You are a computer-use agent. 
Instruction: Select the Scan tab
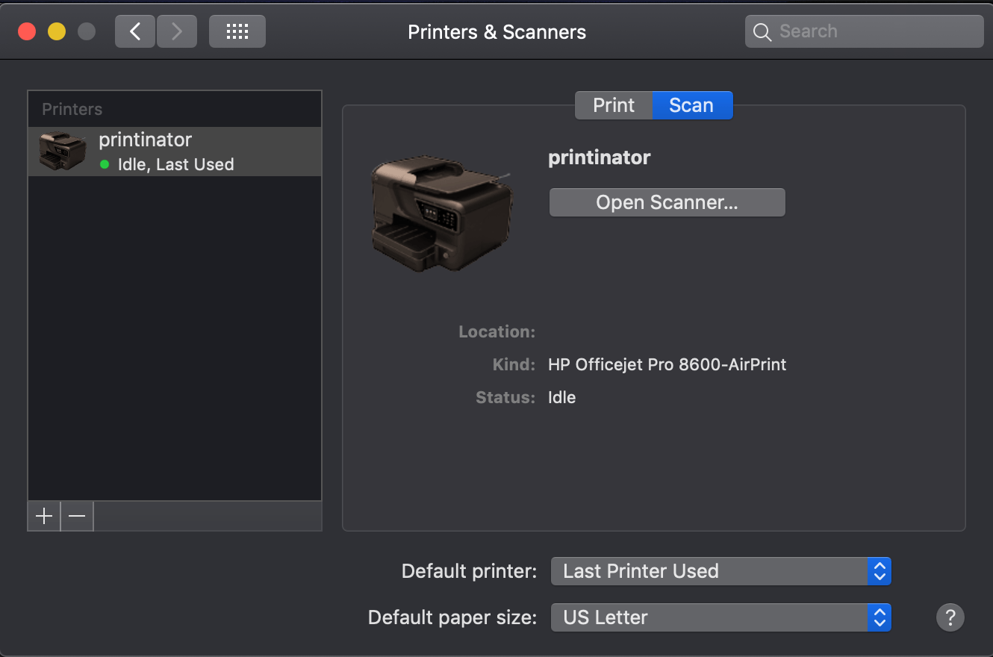click(x=691, y=105)
